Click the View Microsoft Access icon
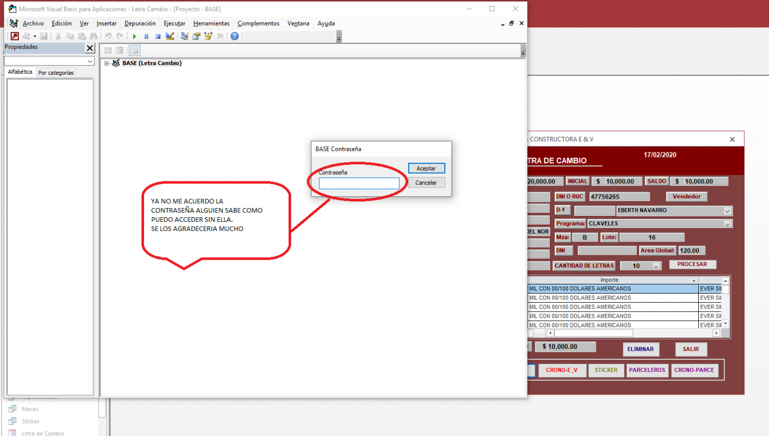 (15, 36)
